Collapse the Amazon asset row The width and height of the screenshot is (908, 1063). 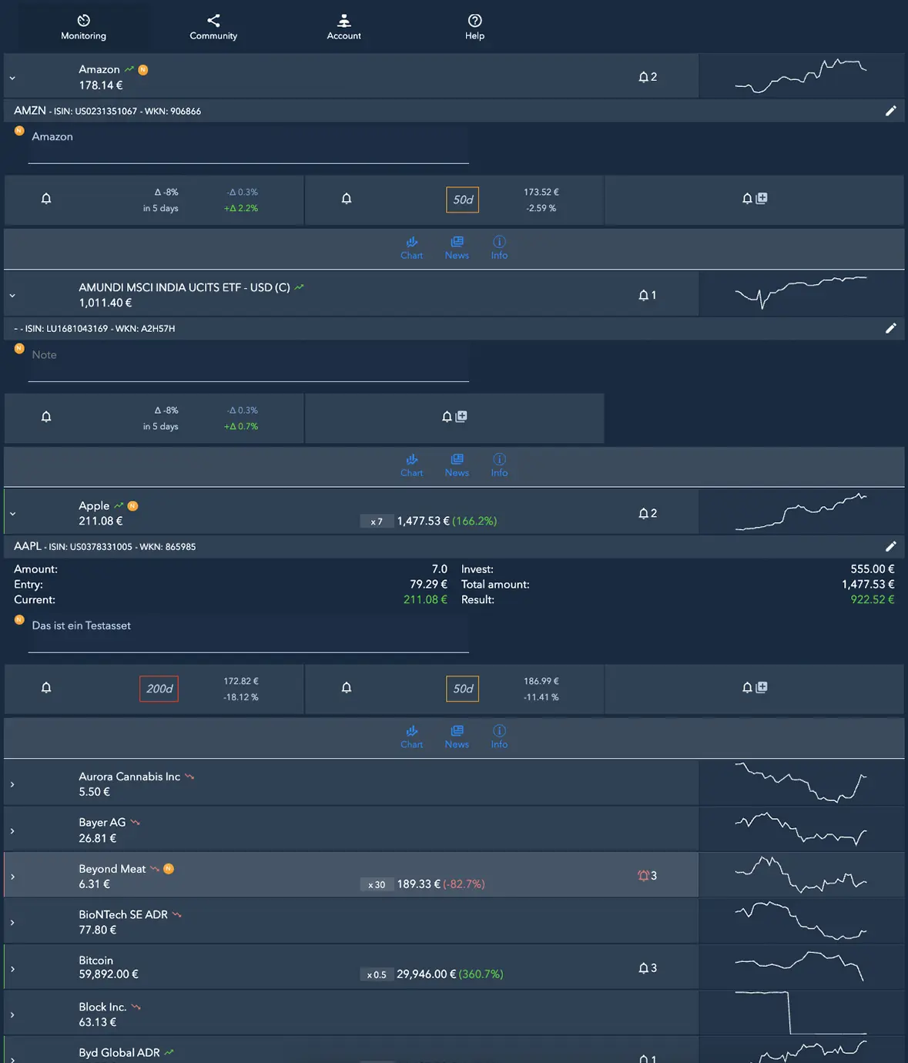click(x=12, y=78)
